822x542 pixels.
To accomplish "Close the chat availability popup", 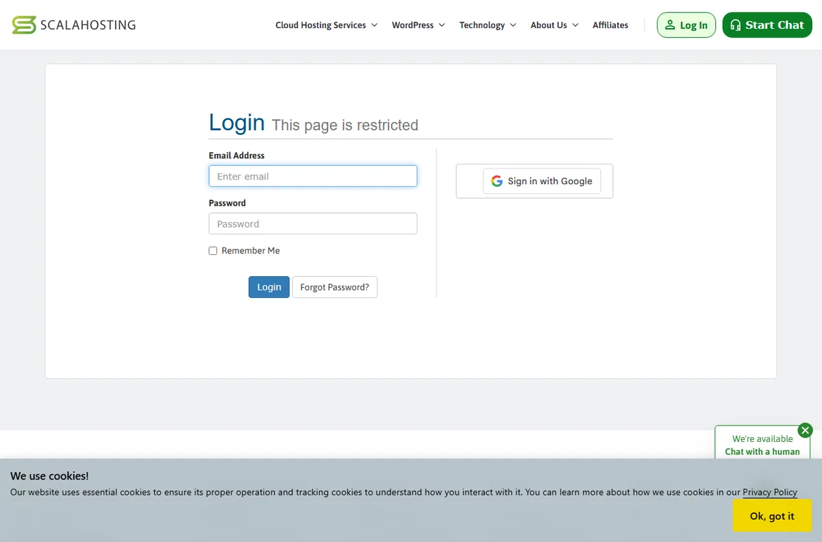I will coord(806,430).
